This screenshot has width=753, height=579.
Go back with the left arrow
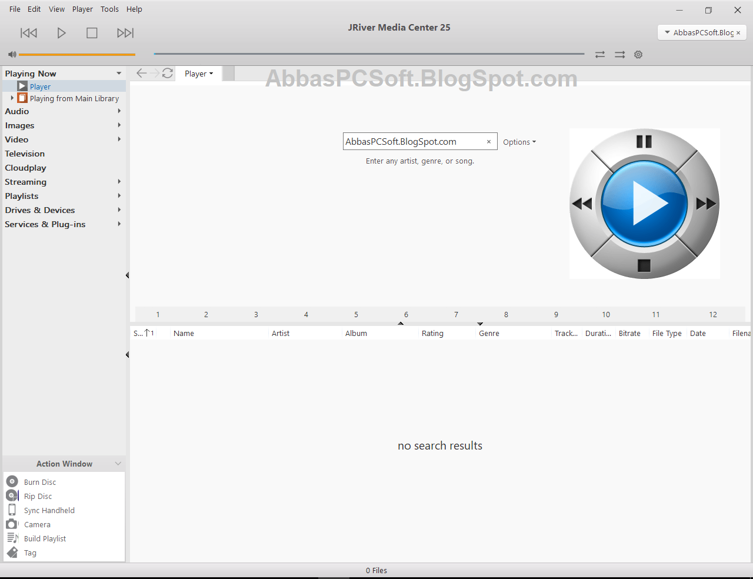pos(141,73)
